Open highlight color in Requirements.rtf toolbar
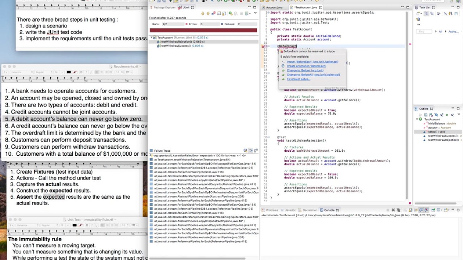 coord(75,72)
